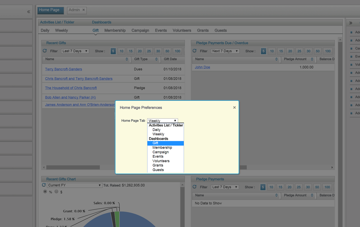Image resolution: width=360 pixels, height=227 pixels.
Task: Open The Household of Chris Bancroft link
Action: coord(71,88)
